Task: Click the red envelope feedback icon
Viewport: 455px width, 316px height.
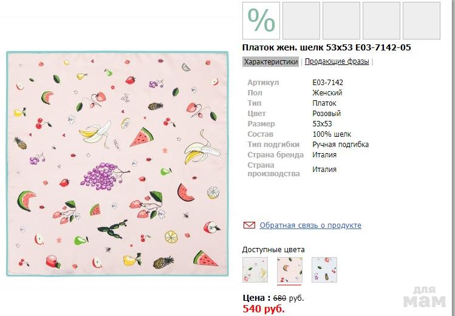Action: point(248,225)
